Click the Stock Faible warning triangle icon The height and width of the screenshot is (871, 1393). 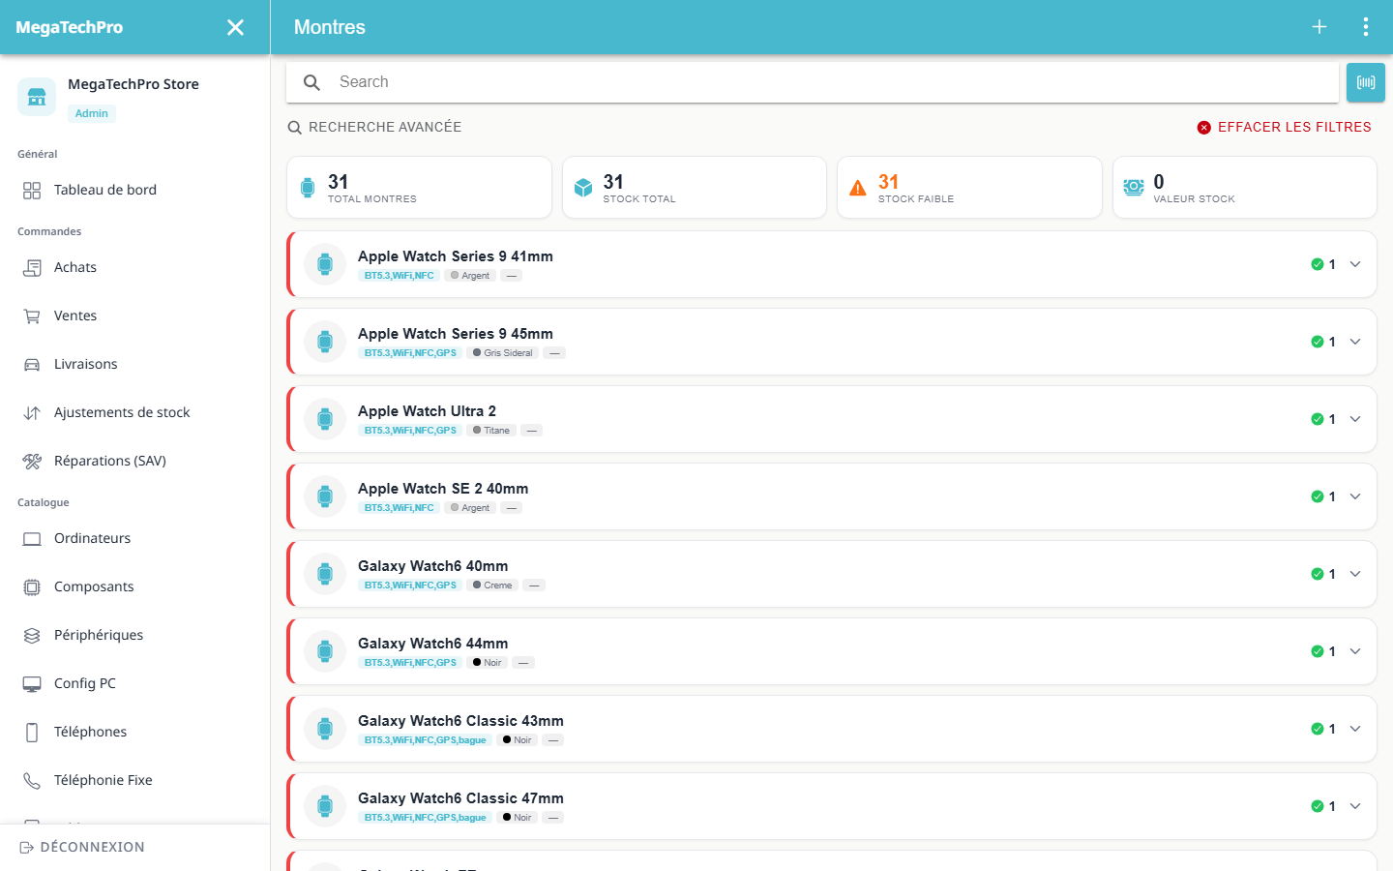click(x=858, y=188)
